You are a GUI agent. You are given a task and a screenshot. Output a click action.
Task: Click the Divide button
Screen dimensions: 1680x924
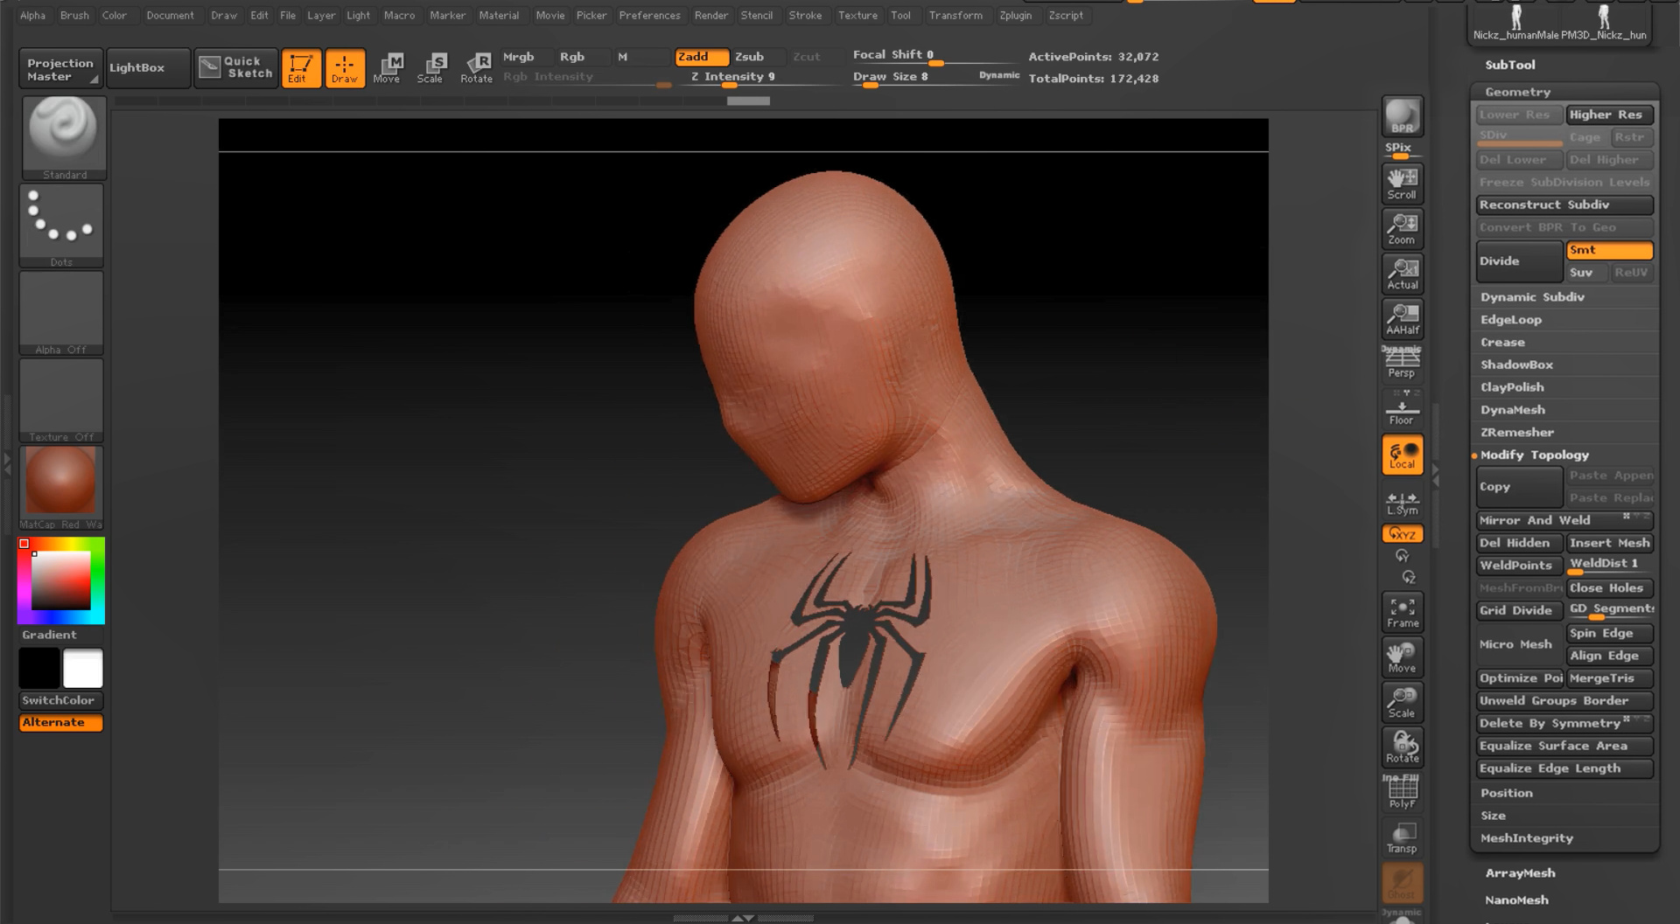[x=1519, y=261]
